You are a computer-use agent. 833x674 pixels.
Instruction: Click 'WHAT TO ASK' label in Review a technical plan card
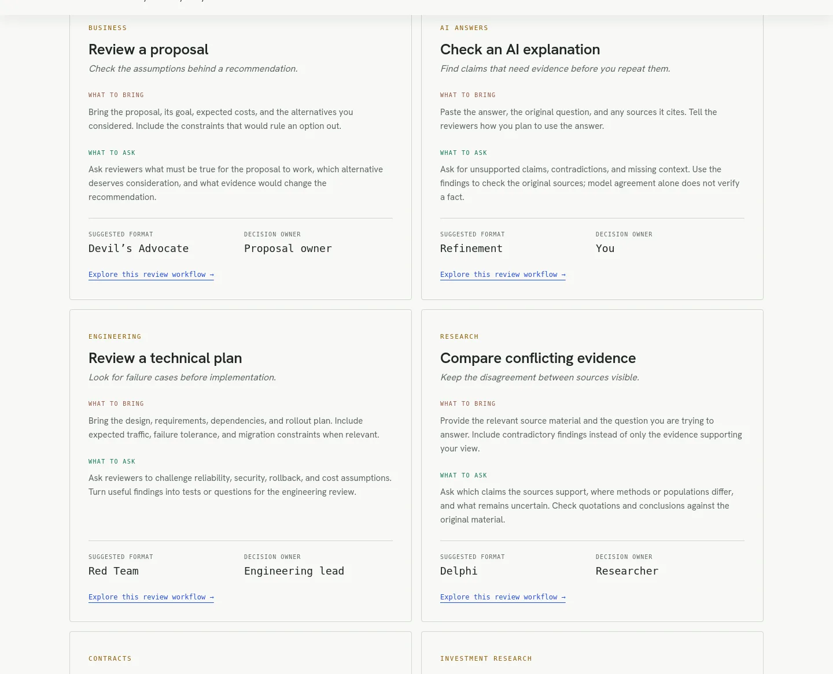(x=112, y=461)
